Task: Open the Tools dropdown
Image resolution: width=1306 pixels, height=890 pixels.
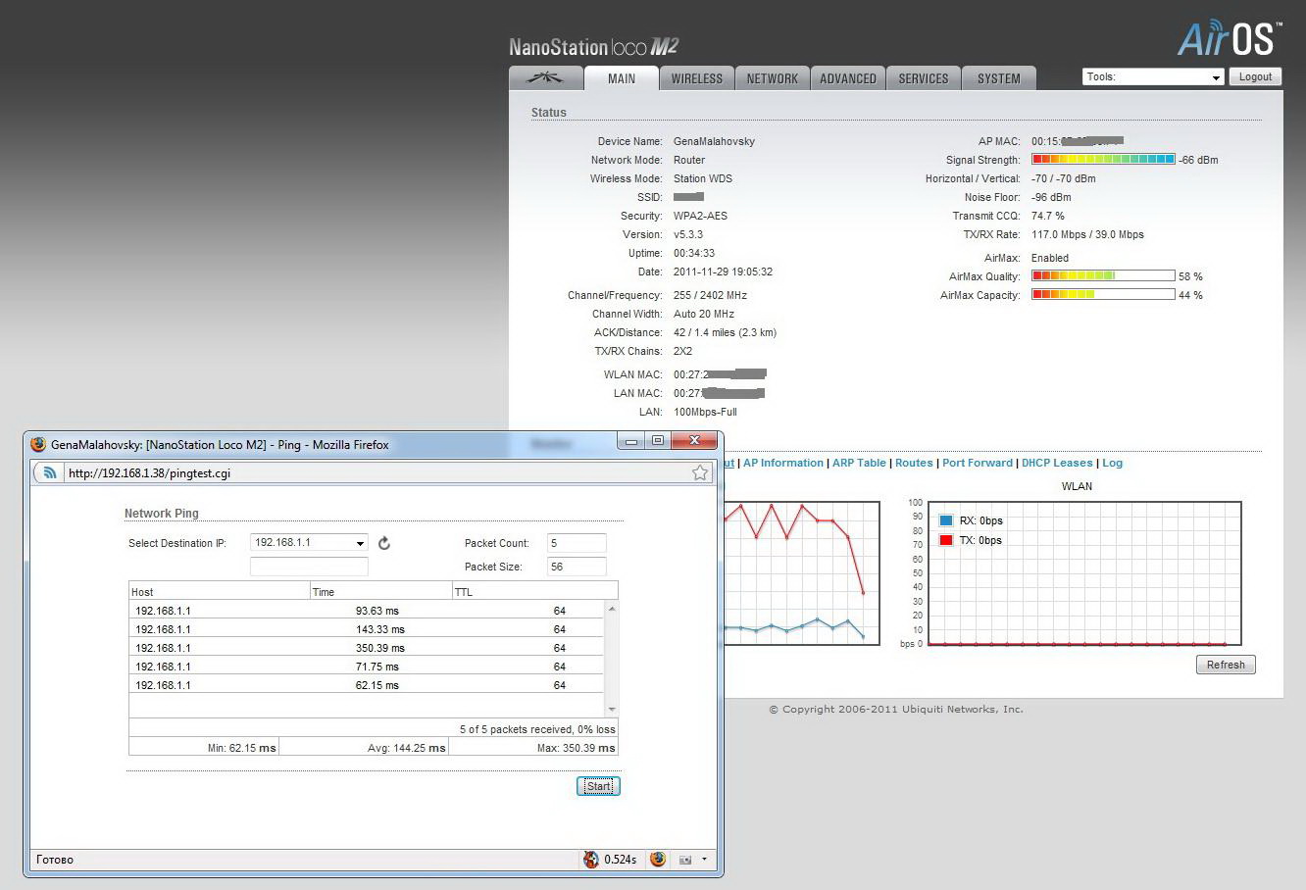Action: click(x=1153, y=77)
